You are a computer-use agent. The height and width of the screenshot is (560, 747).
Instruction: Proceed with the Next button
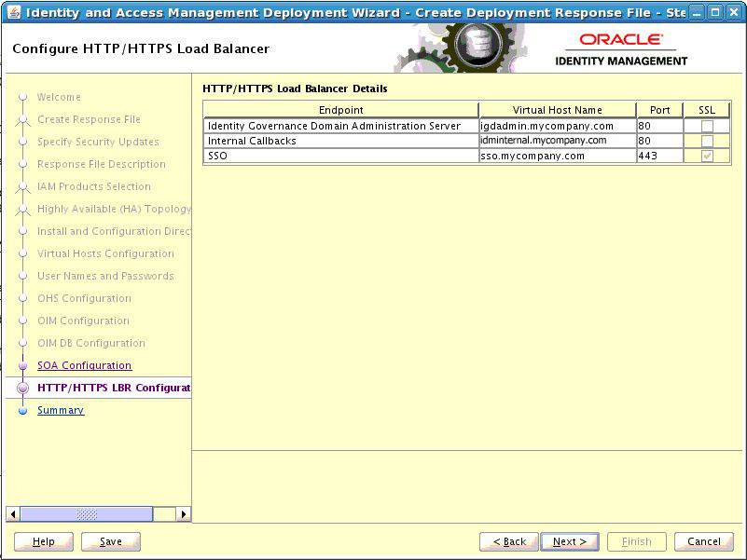[570, 541]
